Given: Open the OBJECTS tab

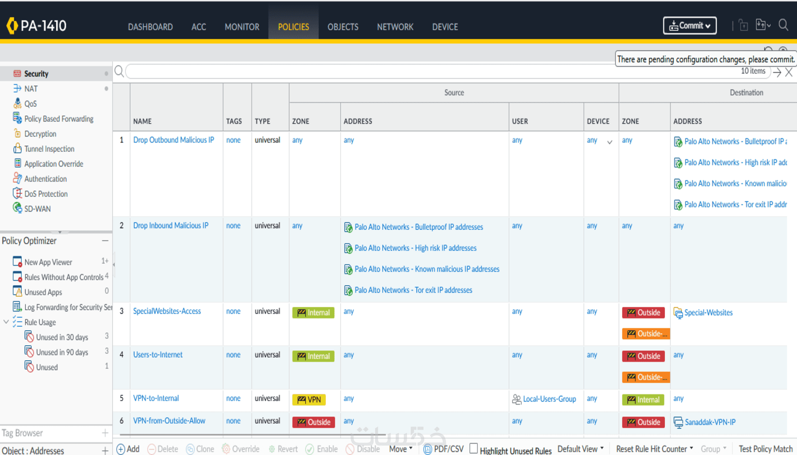Looking at the screenshot, I should click(x=343, y=27).
